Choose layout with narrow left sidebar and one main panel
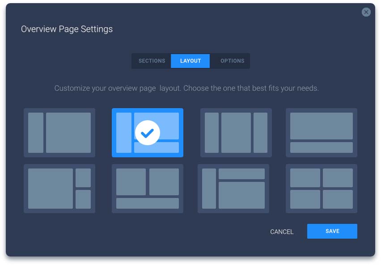 (x=59, y=133)
